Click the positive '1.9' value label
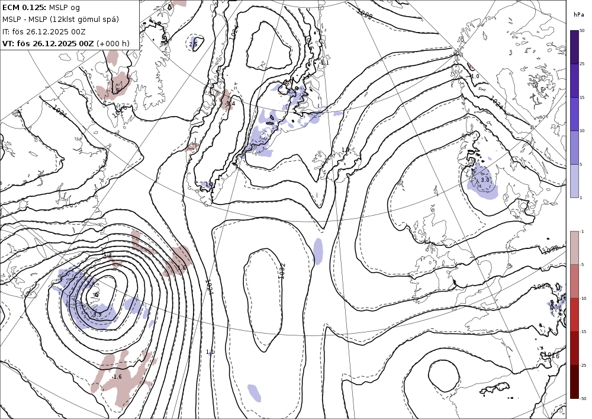This screenshot has height=419, width=592. point(209,184)
